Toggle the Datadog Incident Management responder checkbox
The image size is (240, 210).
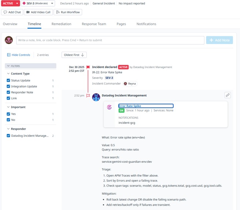pyautogui.click(x=8, y=136)
